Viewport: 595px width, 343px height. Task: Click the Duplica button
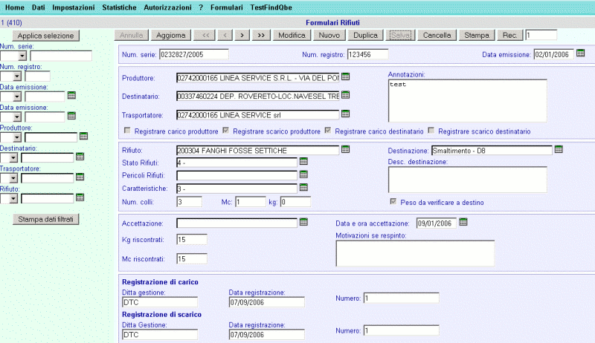365,35
